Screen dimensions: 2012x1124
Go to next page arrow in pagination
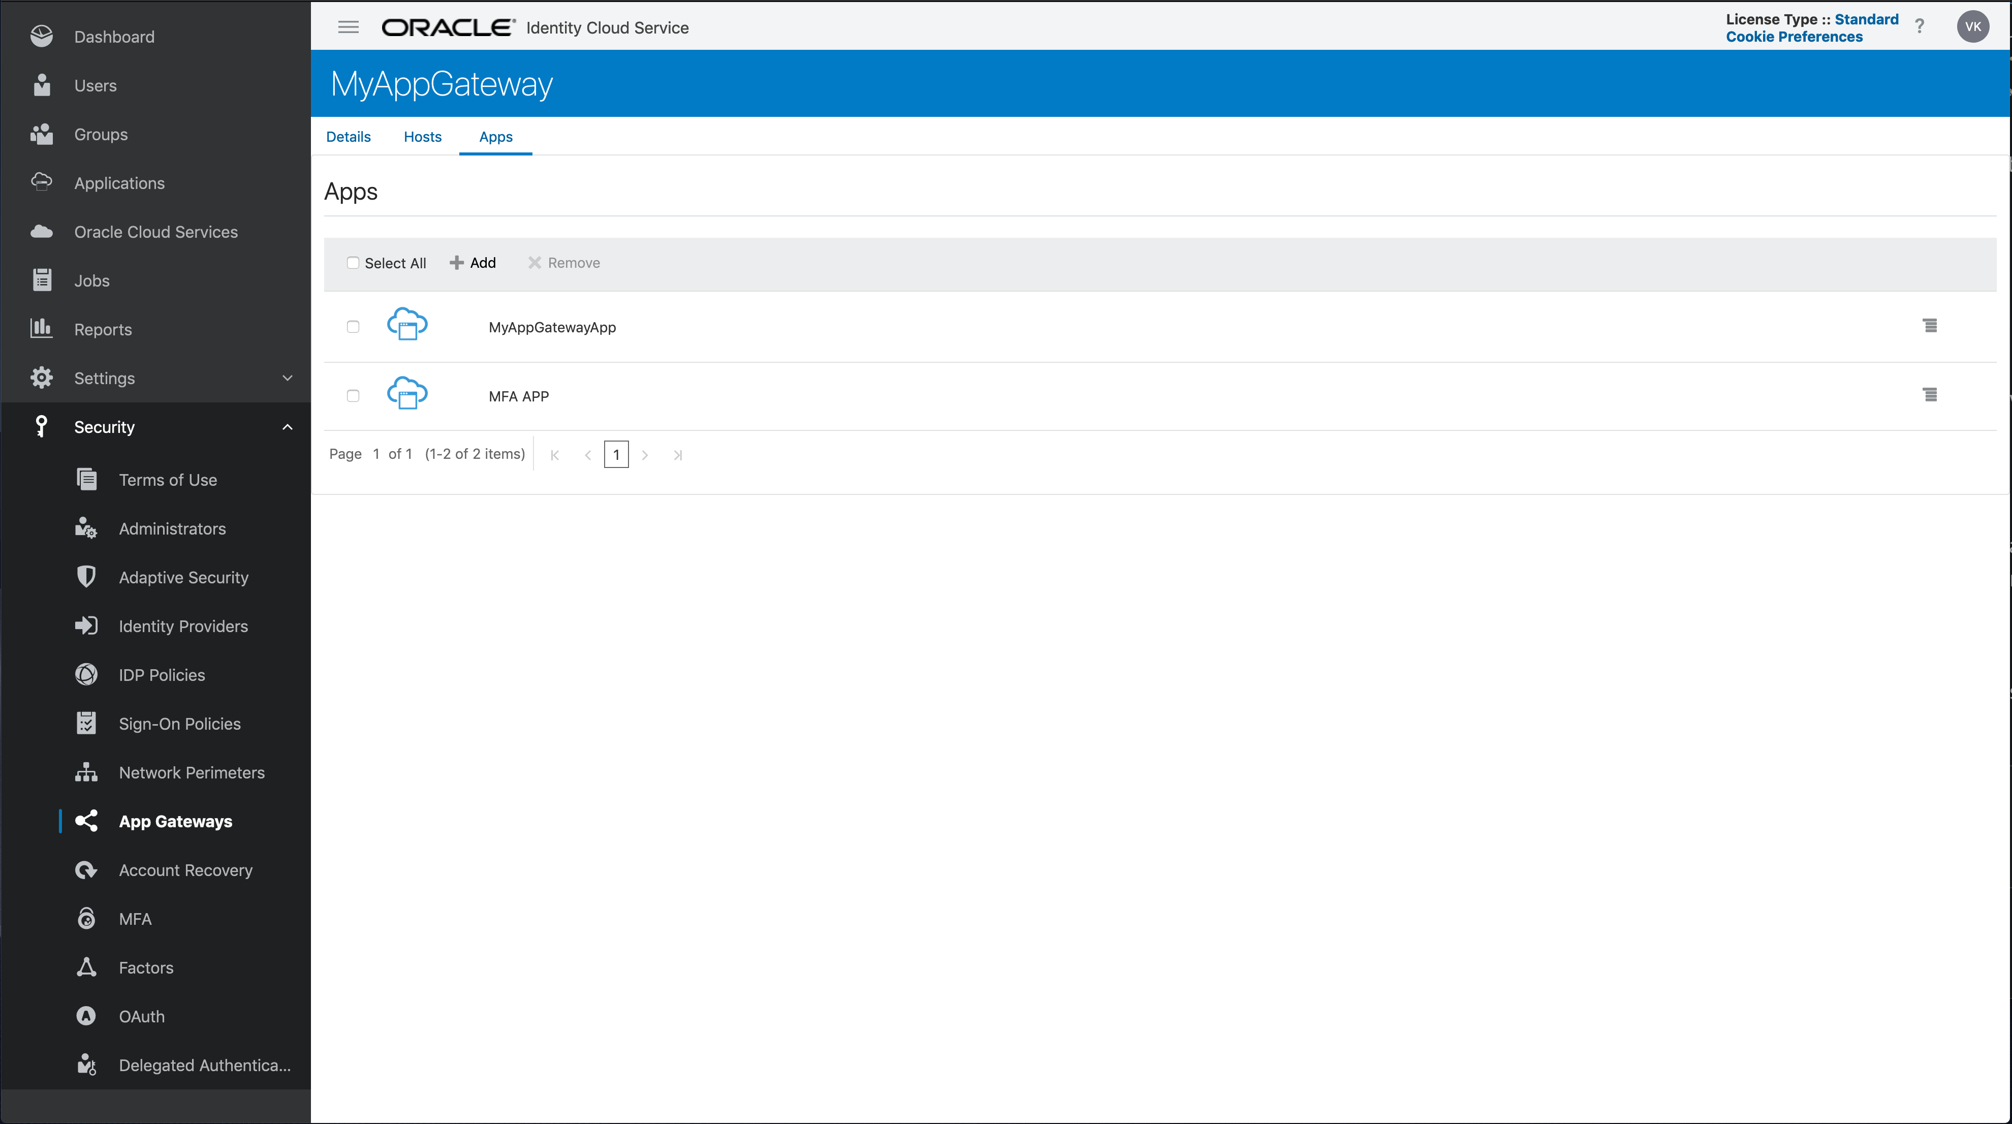coord(644,455)
